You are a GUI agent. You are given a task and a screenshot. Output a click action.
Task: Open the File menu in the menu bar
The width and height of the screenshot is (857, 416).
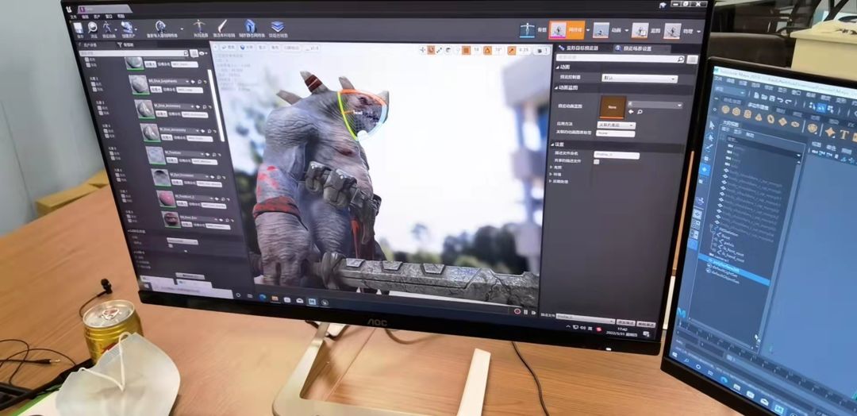click(x=75, y=17)
